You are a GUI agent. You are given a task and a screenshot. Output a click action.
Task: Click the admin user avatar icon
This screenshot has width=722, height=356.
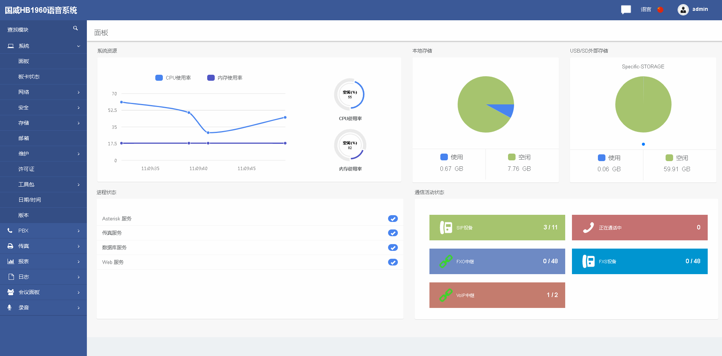click(x=683, y=9)
